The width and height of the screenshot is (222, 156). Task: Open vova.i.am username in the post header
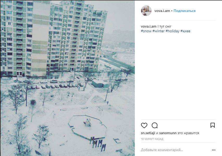(x=162, y=11)
